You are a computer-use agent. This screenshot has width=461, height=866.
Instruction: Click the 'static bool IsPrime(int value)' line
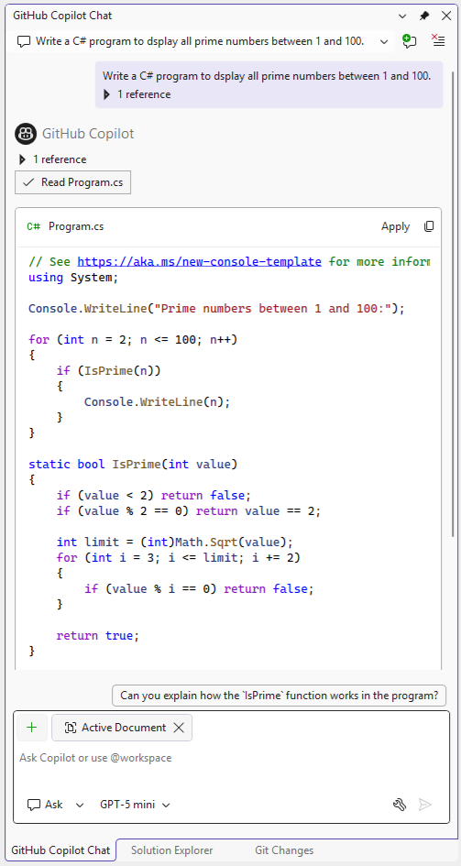tap(133, 464)
